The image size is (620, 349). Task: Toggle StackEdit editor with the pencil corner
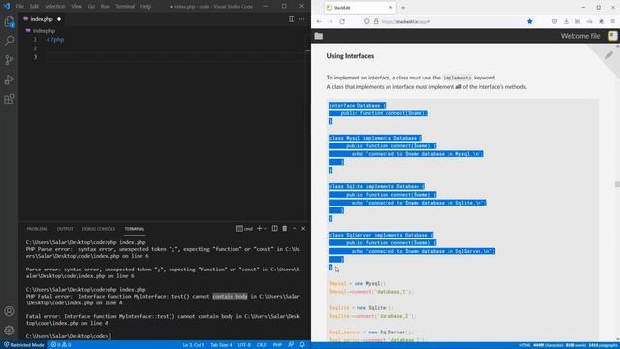609,55
